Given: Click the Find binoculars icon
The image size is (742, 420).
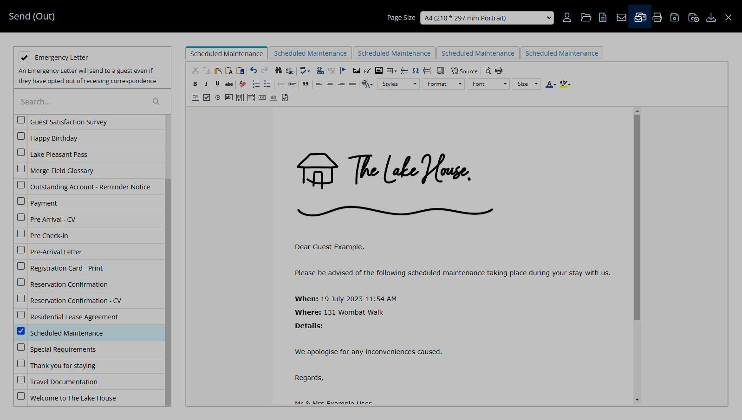Looking at the screenshot, I should coord(278,71).
